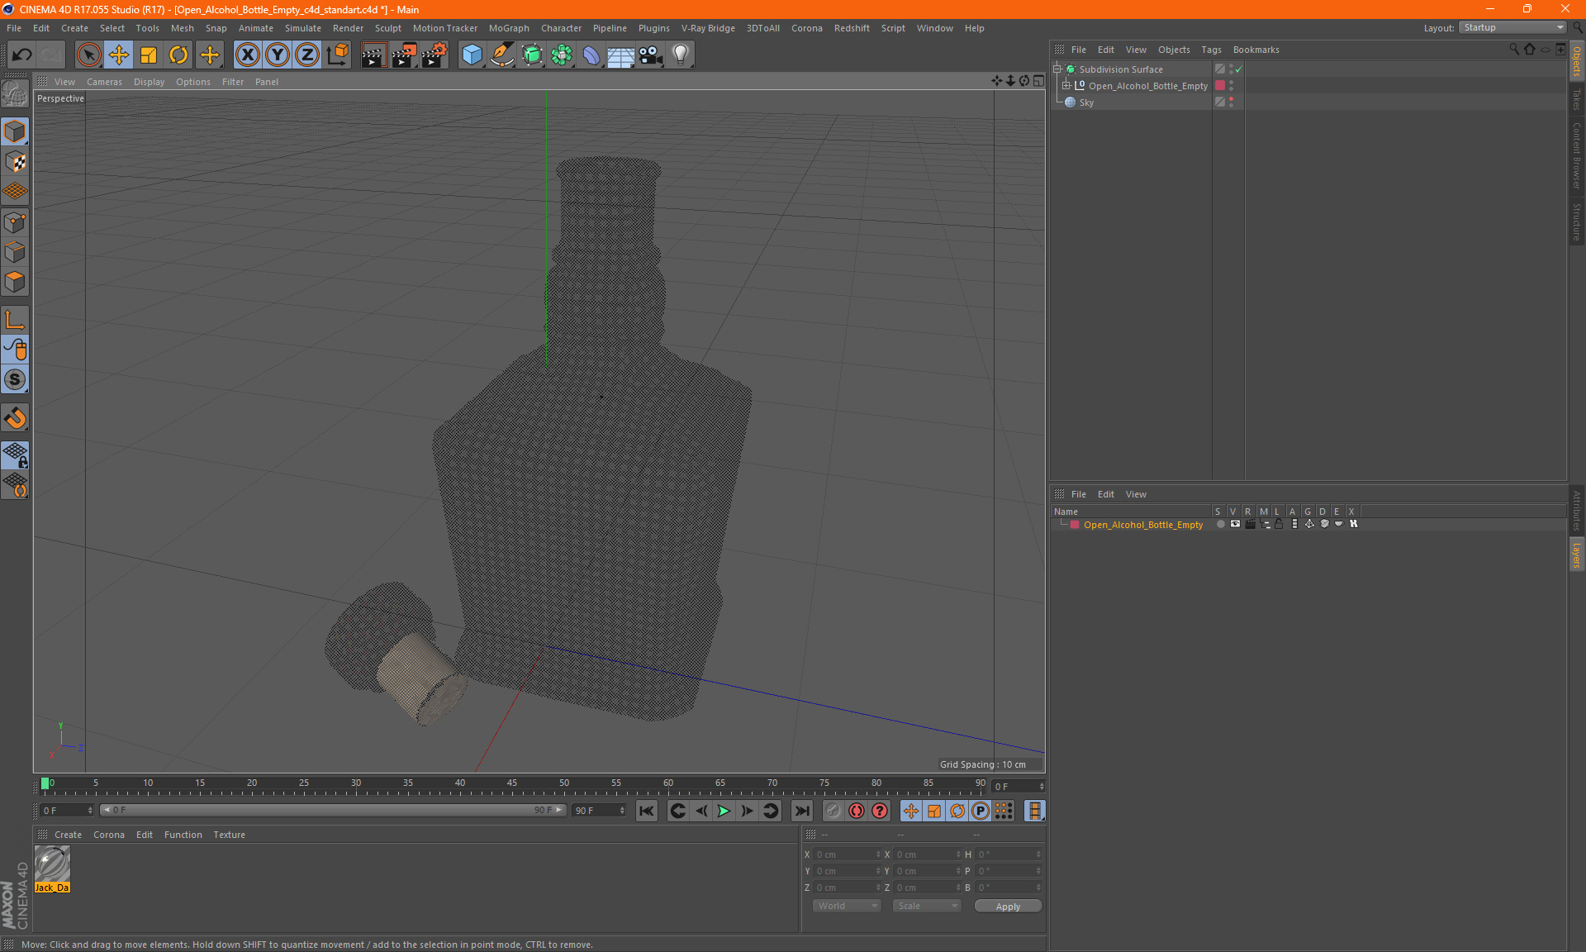Toggle viewport solo S icon
Image resolution: width=1586 pixels, height=952 pixels.
pyautogui.click(x=15, y=380)
